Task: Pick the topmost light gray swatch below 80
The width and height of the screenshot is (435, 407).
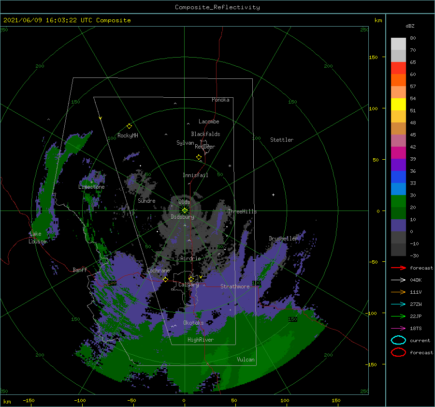Action: point(398,44)
